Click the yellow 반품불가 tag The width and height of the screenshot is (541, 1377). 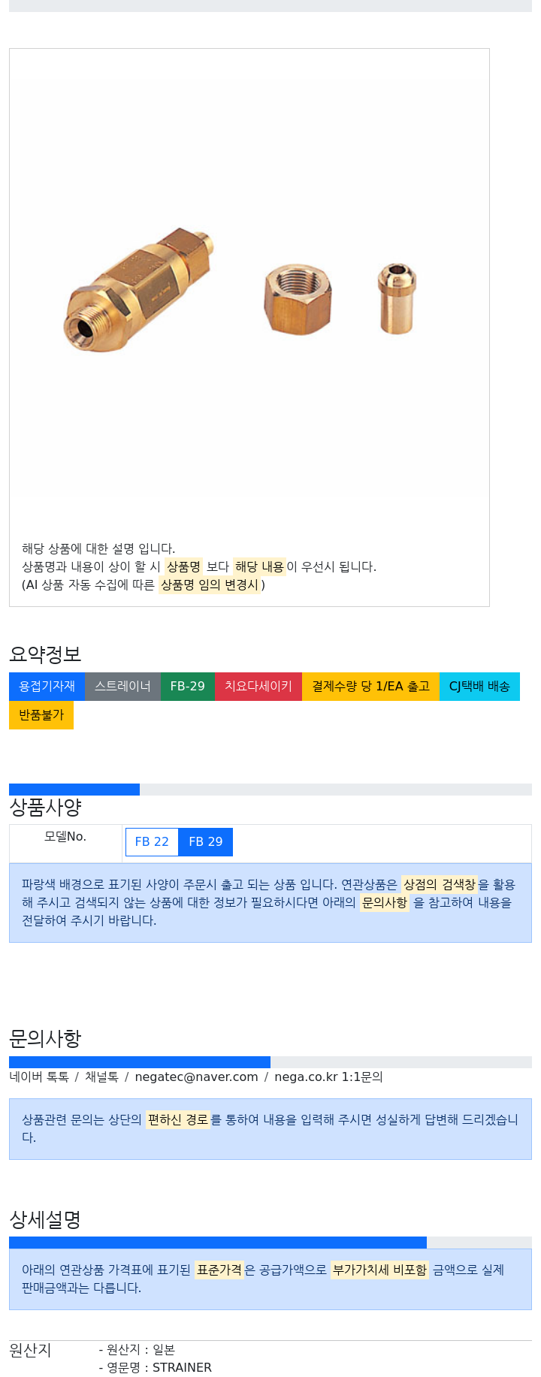tap(41, 715)
